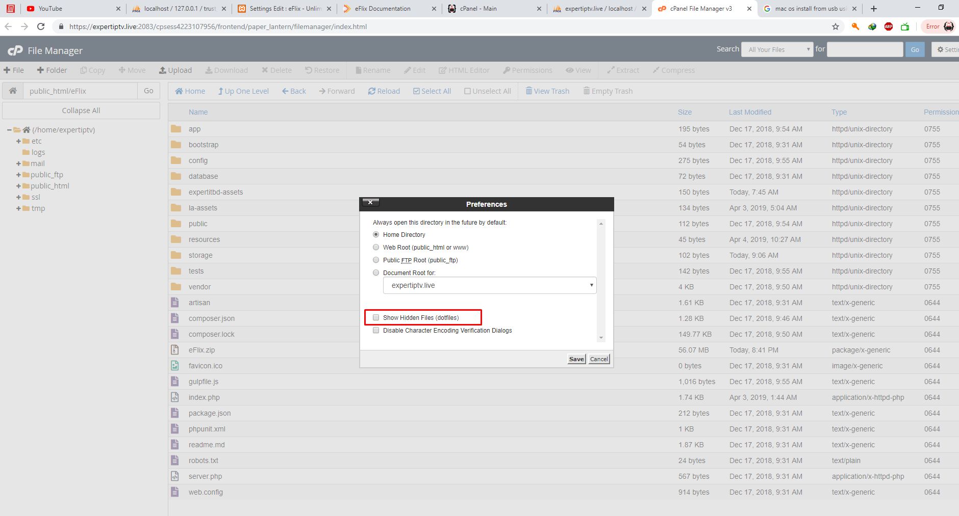Reload the browser page
The height and width of the screenshot is (516, 959).
click(41, 26)
